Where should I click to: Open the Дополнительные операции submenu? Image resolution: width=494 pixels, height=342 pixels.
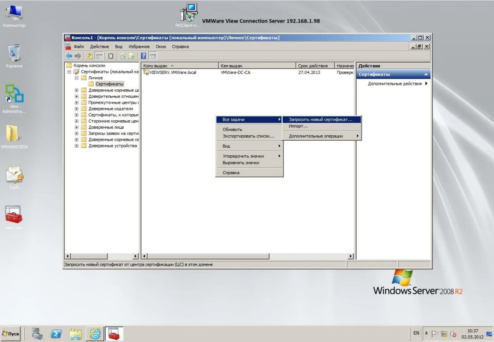322,136
